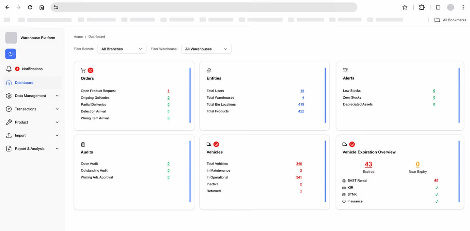
Task: Click the Import upload icon
Action: tap(9, 135)
